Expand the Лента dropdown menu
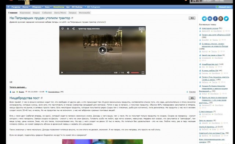The height and width of the screenshot is (144, 235). [26, 7]
